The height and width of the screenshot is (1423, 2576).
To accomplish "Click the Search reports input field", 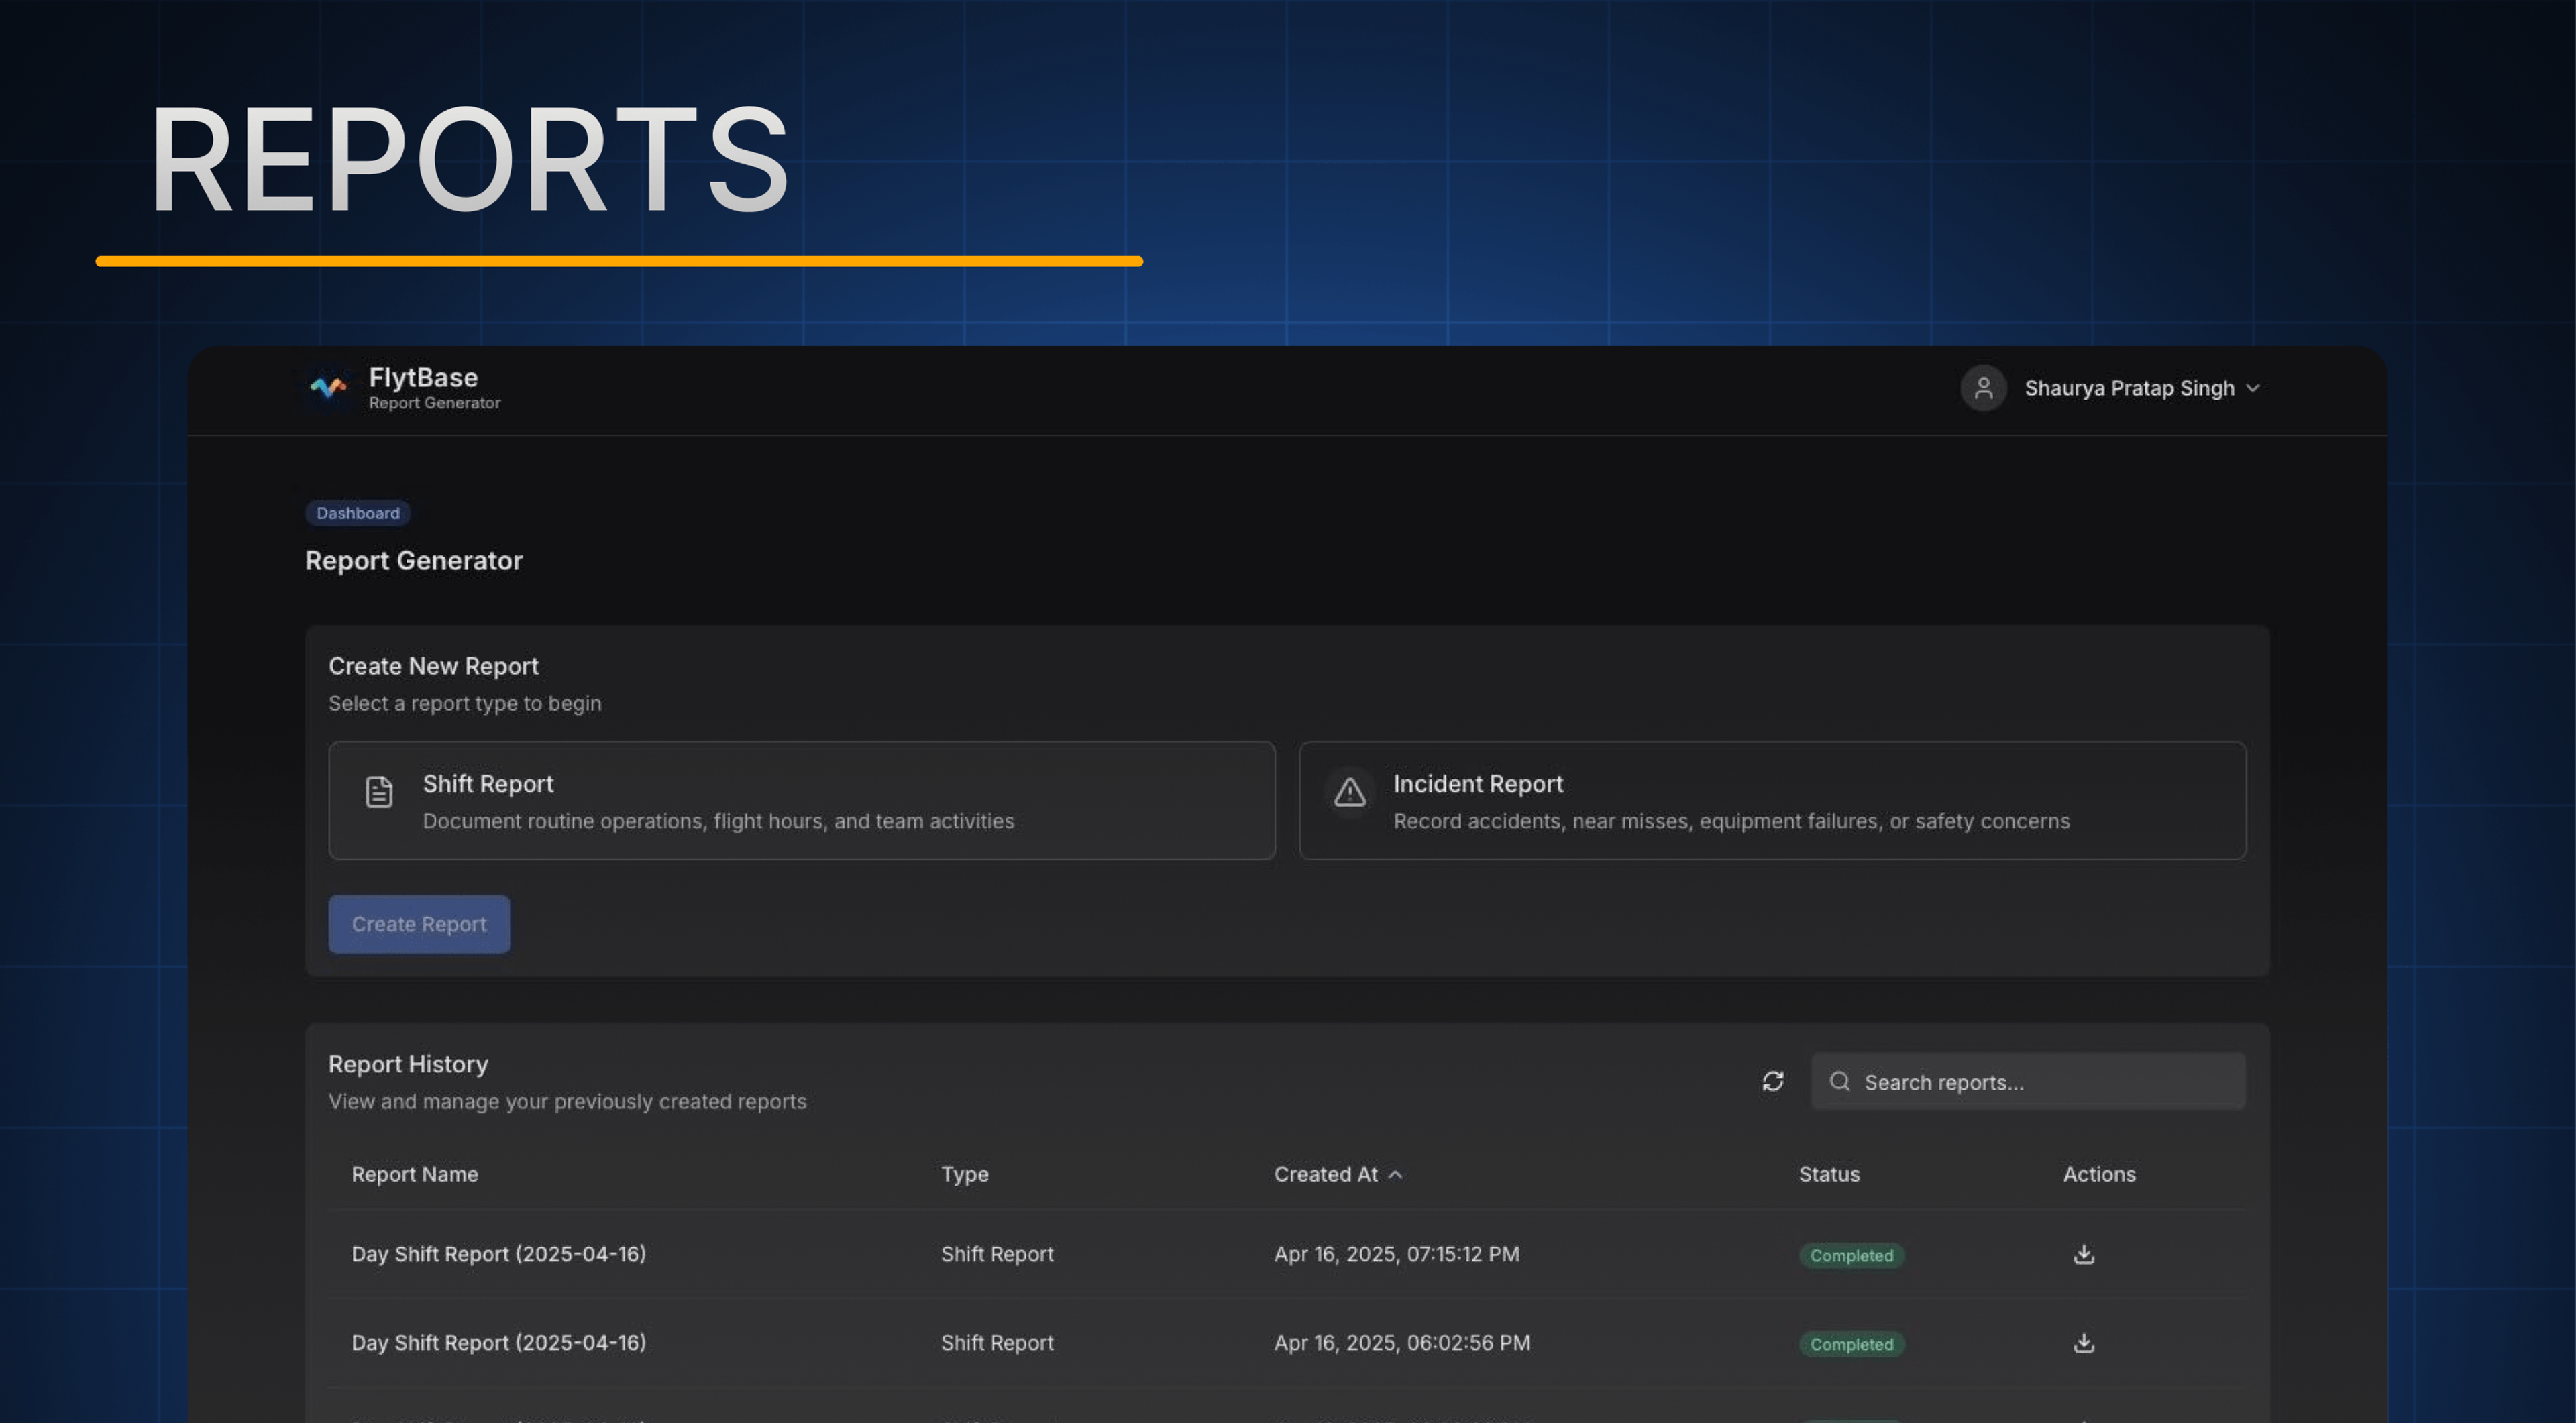I will point(2028,1081).
